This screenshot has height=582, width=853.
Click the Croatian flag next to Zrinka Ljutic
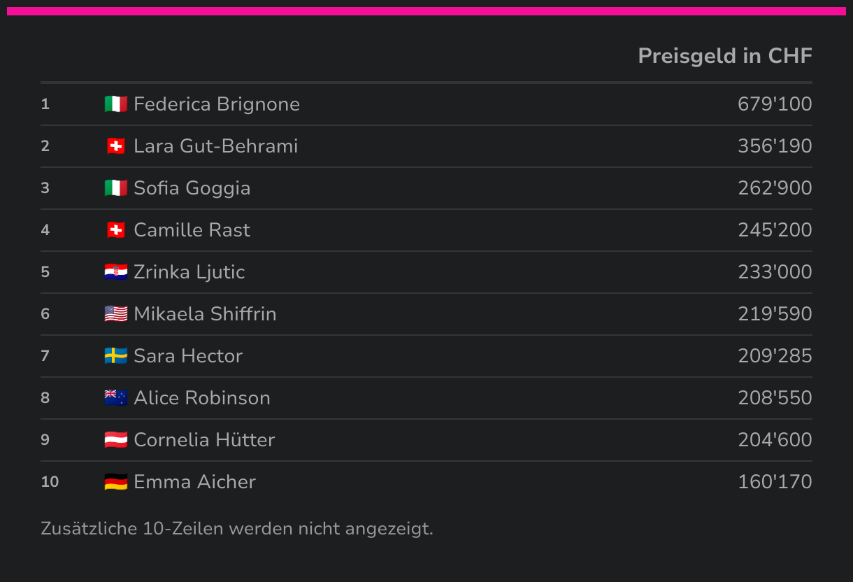tap(116, 272)
